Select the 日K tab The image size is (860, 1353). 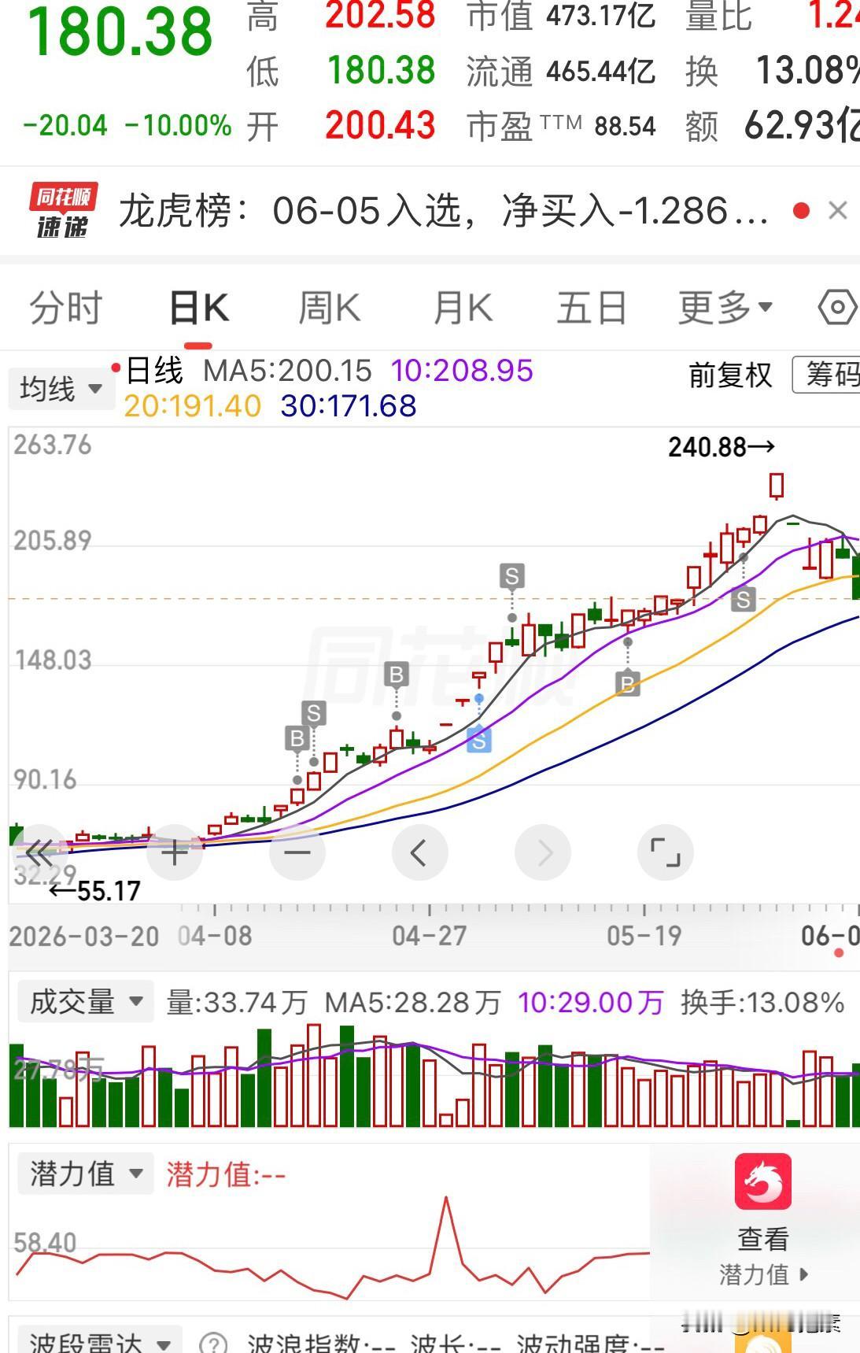[199, 307]
